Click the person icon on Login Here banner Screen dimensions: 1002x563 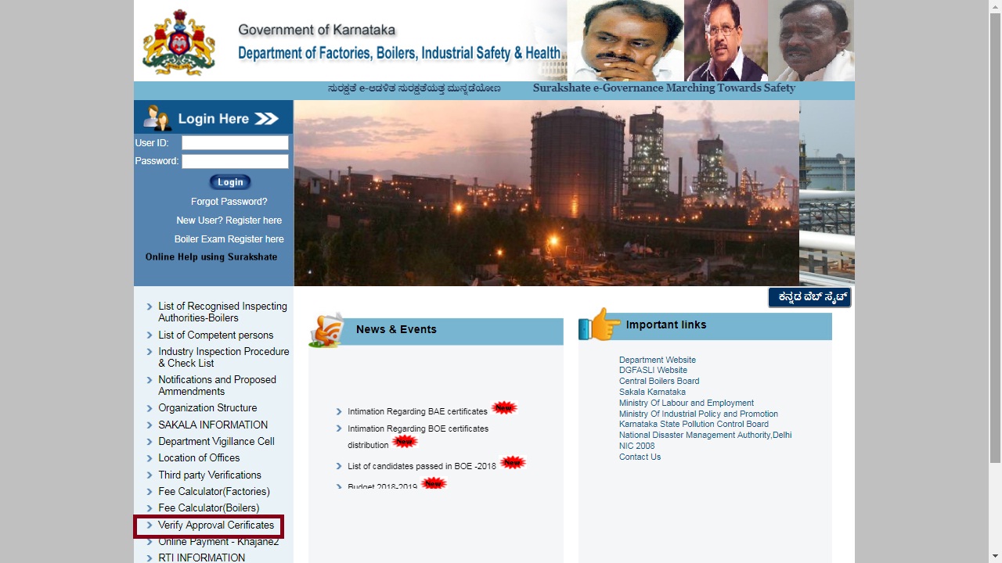(x=155, y=118)
